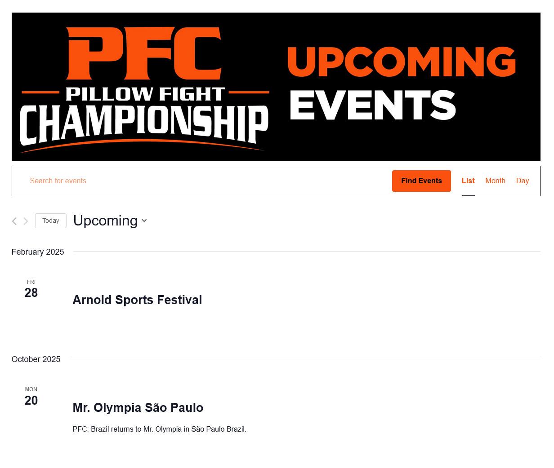Switch to Month view tab
The image size is (554, 468).
[495, 181]
